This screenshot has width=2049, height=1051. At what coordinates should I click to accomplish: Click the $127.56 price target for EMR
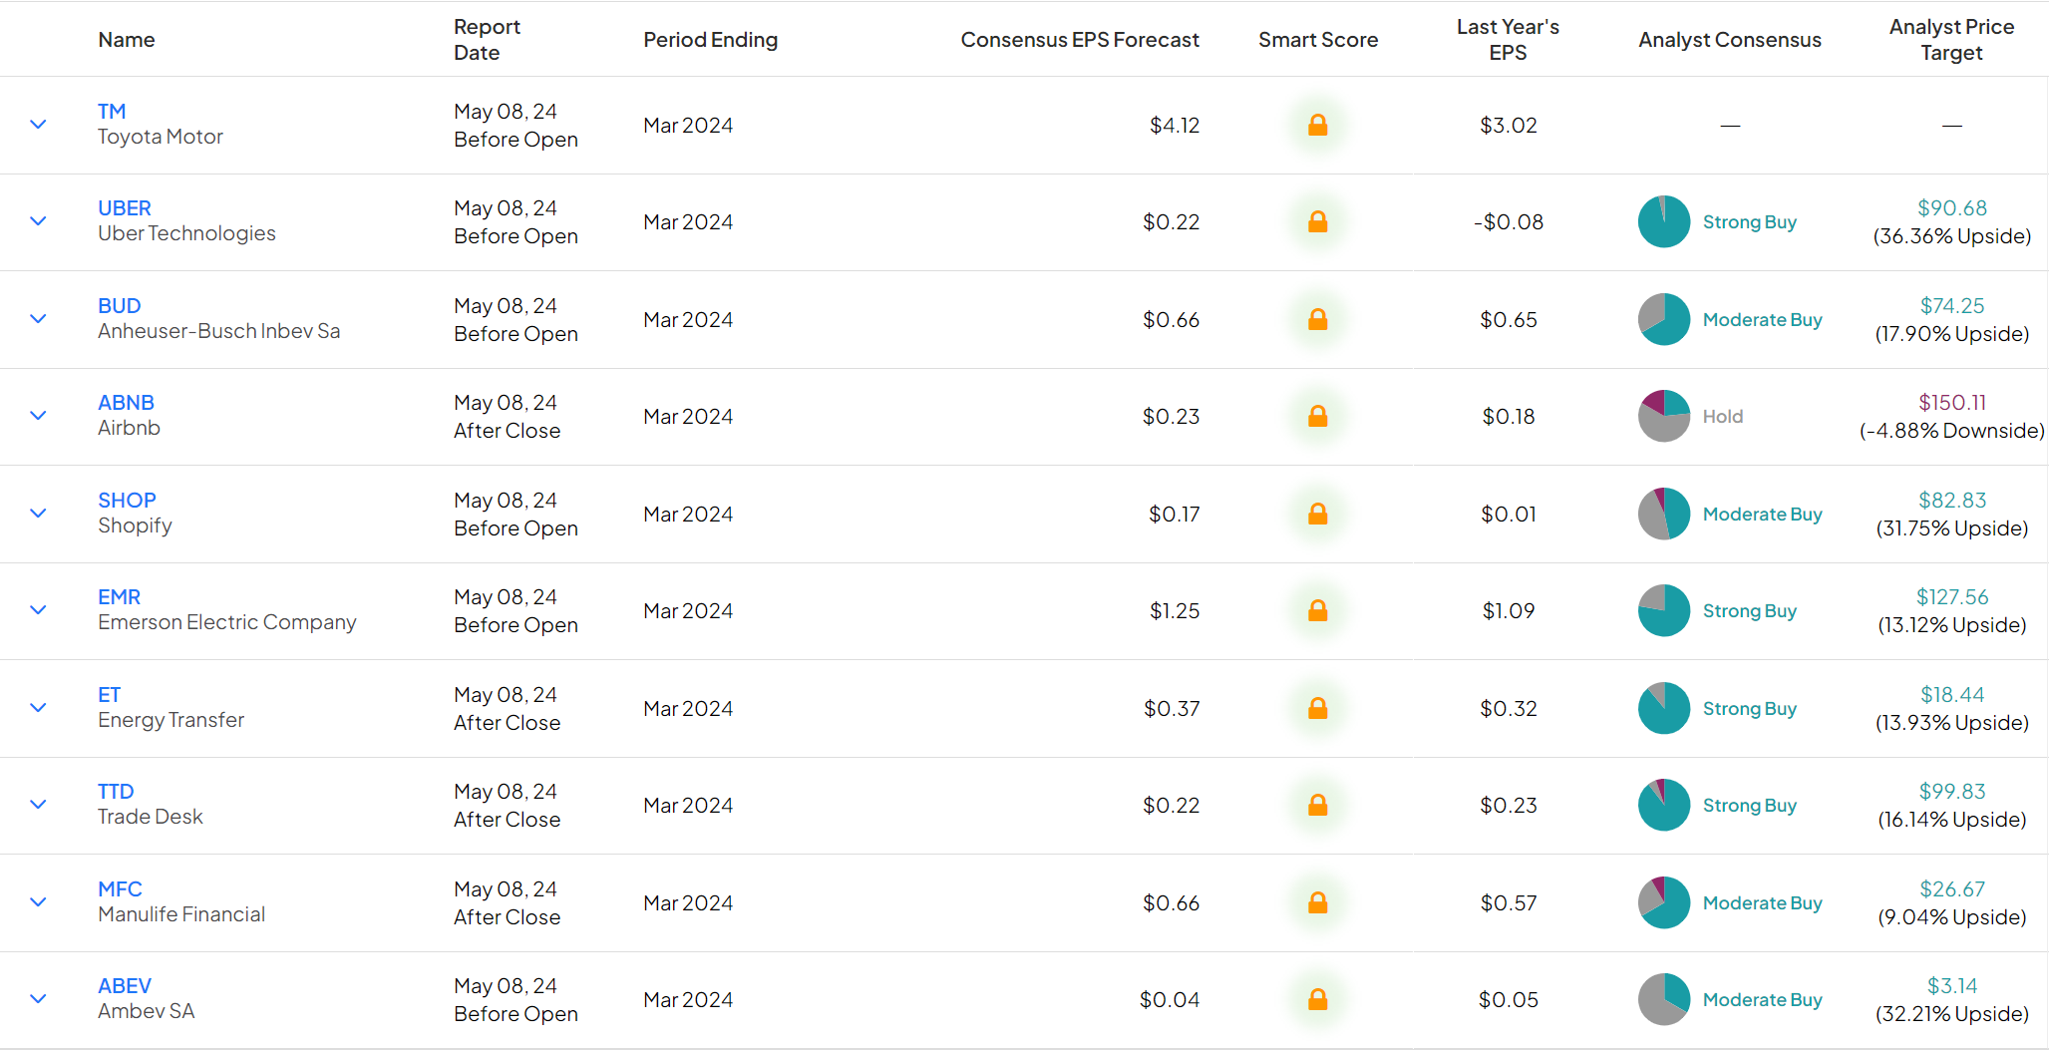point(1952,597)
